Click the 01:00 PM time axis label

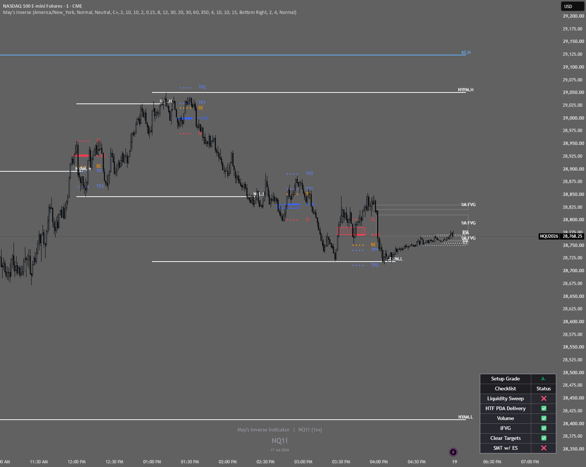point(152,462)
